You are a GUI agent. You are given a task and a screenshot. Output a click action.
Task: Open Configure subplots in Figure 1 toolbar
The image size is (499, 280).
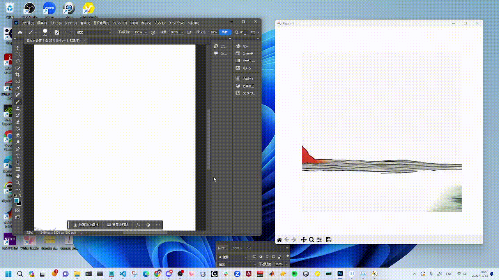coord(319,240)
